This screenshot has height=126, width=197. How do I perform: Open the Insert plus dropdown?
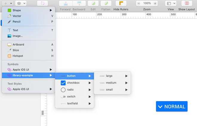8,4
